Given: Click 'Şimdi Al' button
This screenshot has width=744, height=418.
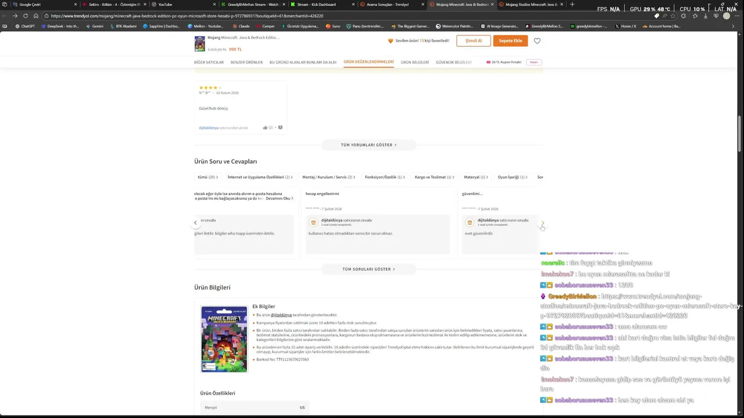Looking at the screenshot, I should pyautogui.click(x=474, y=41).
